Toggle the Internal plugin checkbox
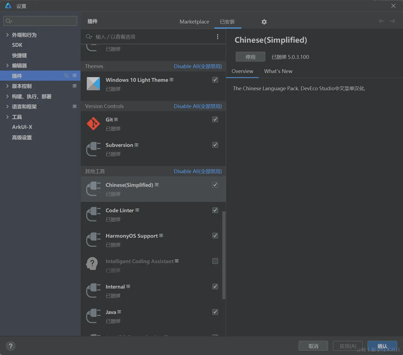 215,286
